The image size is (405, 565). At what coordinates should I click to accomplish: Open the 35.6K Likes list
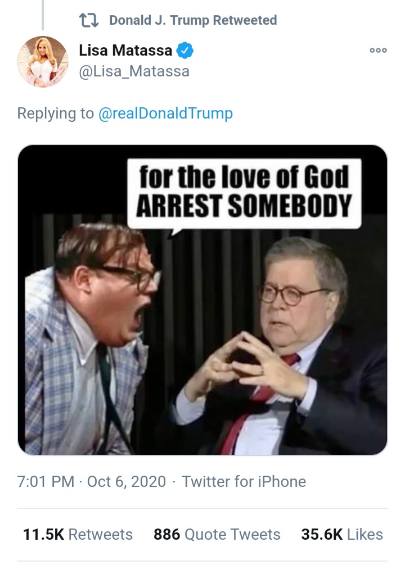coord(342,534)
